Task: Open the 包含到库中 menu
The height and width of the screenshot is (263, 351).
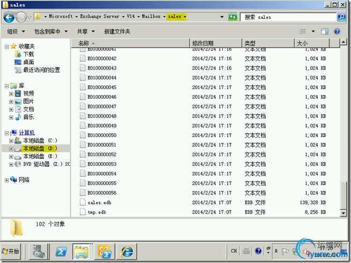Action: (51, 32)
